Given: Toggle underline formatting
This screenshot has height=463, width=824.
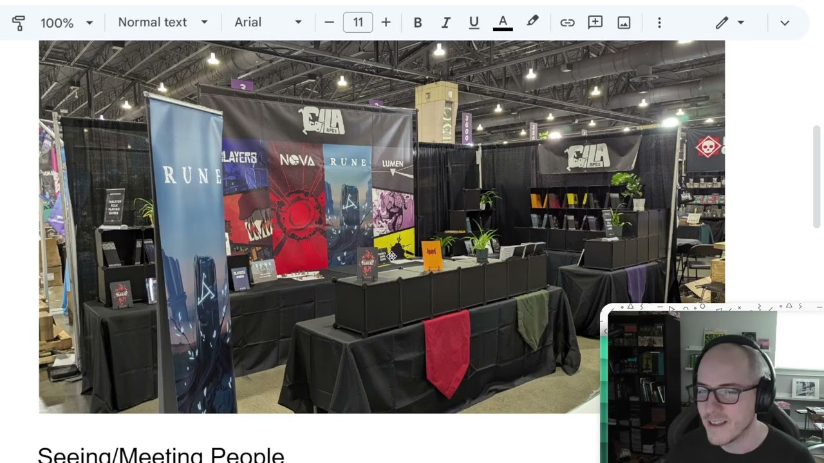Looking at the screenshot, I should (x=474, y=23).
